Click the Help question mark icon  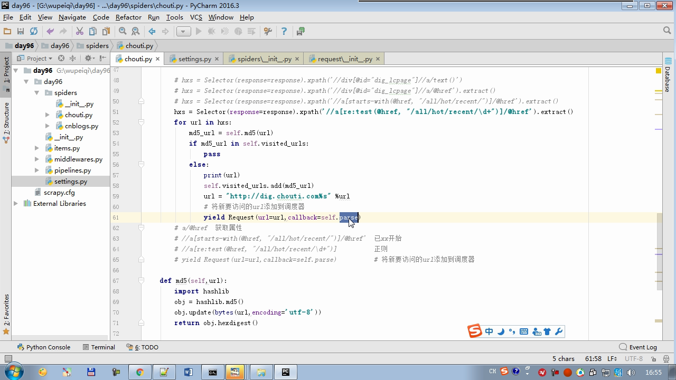(284, 32)
